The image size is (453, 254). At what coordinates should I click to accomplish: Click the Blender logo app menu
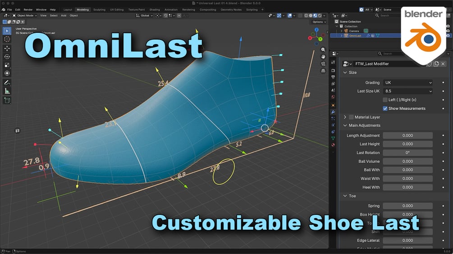coord(4,9)
